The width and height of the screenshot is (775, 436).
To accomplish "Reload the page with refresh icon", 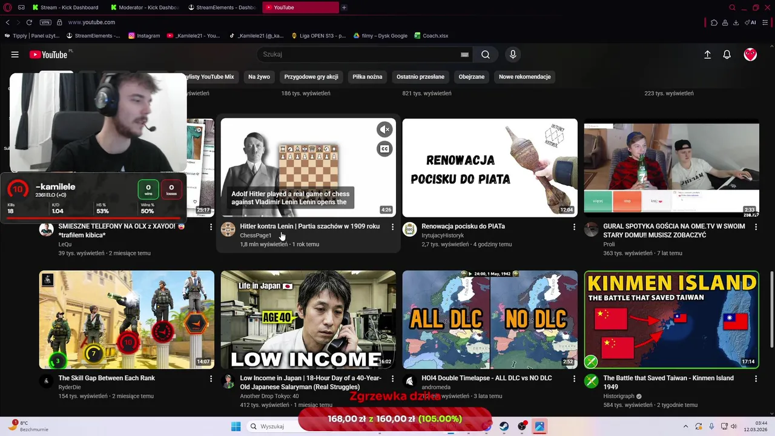I will point(28,22).
